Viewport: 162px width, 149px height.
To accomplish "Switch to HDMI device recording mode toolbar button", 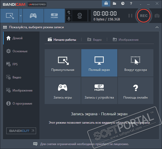I will (54, 16).
